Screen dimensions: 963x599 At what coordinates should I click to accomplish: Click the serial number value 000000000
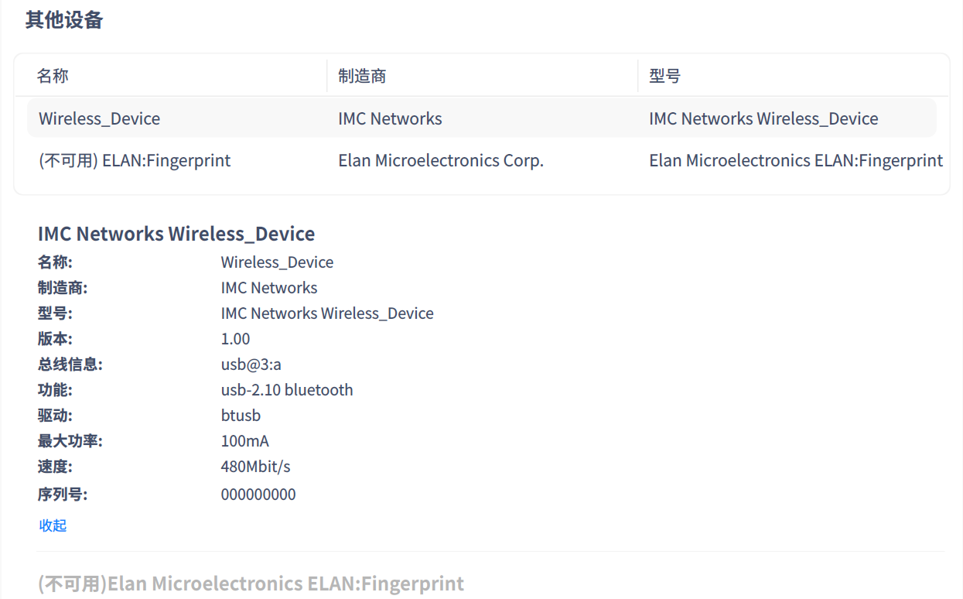tap(258, 495)
